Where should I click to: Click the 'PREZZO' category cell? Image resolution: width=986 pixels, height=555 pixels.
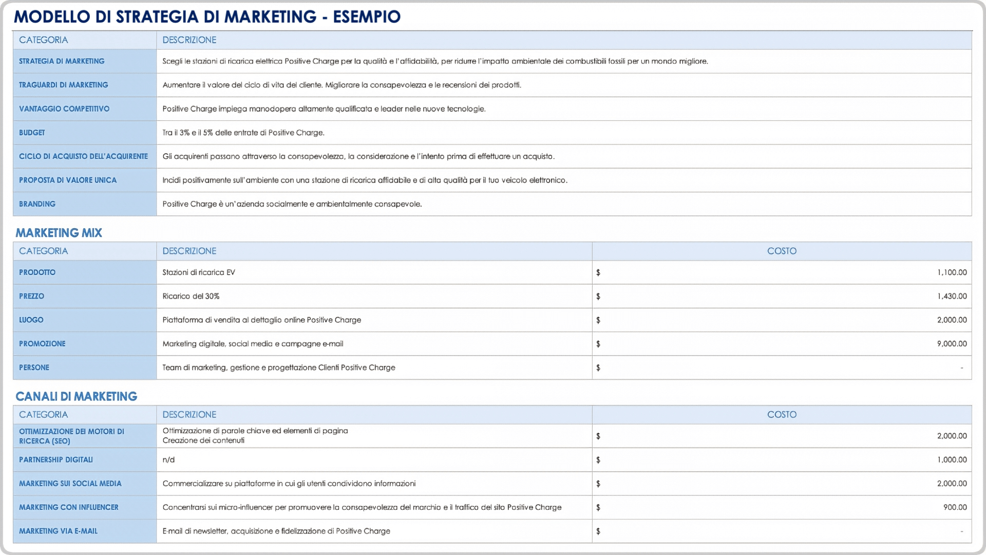(x=85, y=296)
